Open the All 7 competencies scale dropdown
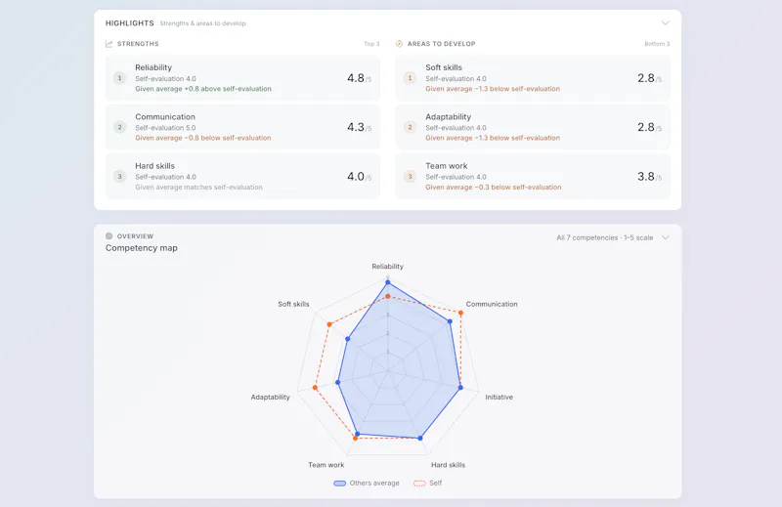Image resolution: width=782 pixels, height=507 pixels. tap(613, 237)
